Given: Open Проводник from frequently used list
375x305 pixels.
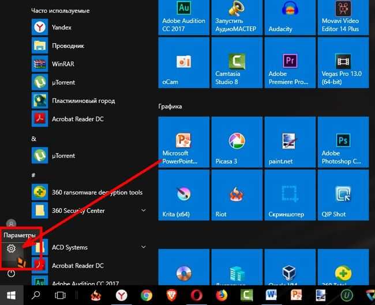Looking at the screenshot, I should click(x=89, y=45).
